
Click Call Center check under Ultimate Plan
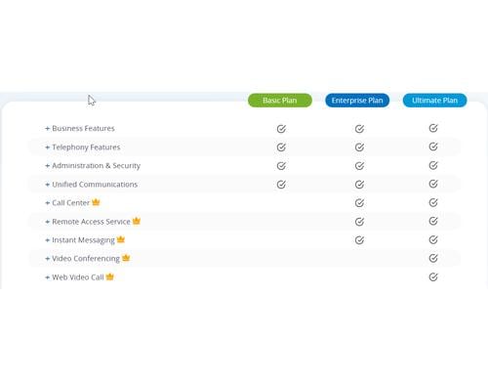pos(433,202)
